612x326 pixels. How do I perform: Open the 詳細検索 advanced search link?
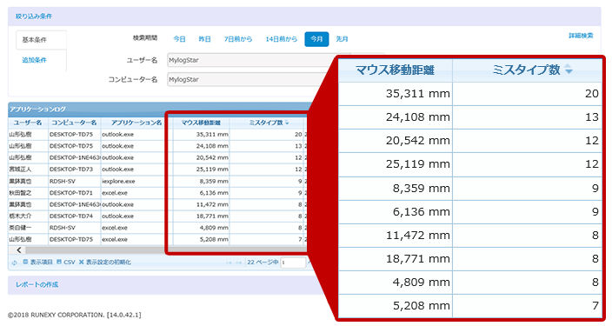(x=581, y=36)
